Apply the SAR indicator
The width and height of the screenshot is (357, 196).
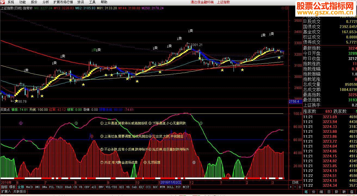click(x=134, y=187)
